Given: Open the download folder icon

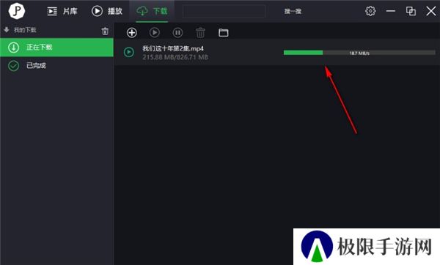Looking at the screenshot, I should [224, 33].
